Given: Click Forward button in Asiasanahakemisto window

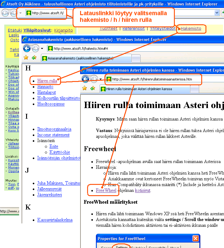Looking at the screenshot, I should coord(35,48).
